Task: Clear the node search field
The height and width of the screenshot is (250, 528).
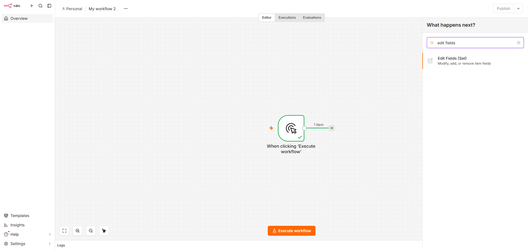Action: 519,43
